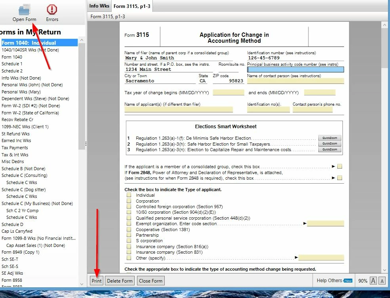Open Personal Wks (Mary)
Image resolution: width=390 pixels, height=298 pixels.
[x=21, y=92]
